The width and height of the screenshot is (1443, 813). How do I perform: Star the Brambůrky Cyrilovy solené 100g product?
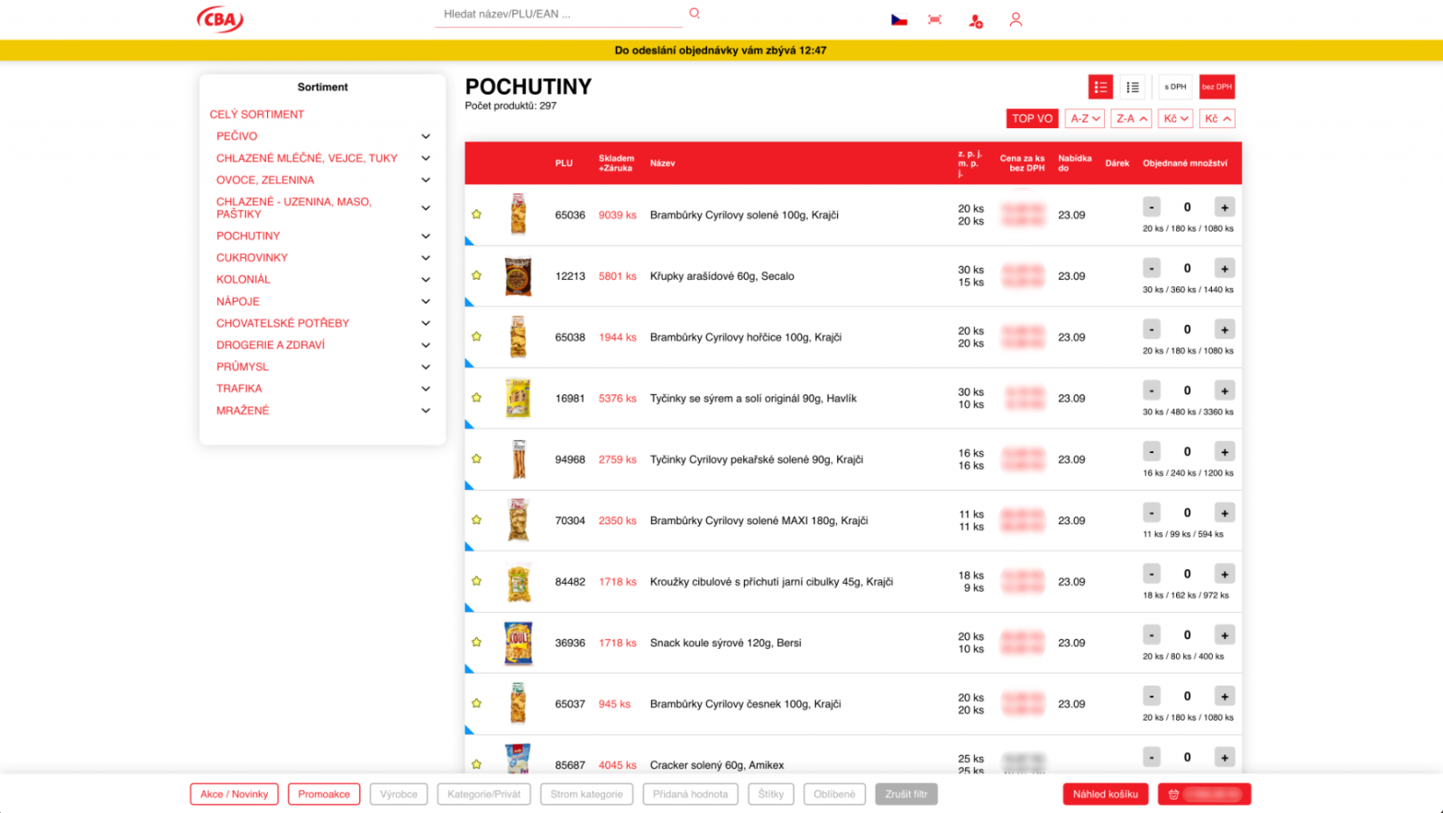(x=476, y=215)
